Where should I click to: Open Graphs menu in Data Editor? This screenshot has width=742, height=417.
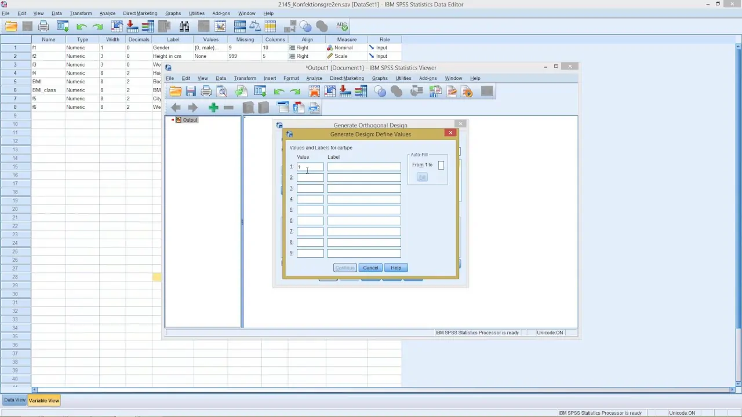(x=173, y=13)
